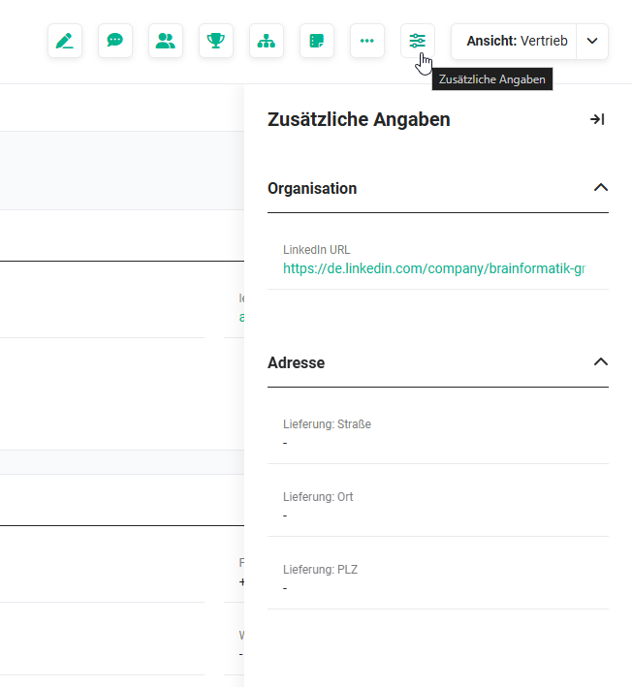Click the Adresse section heading
Screen dimensions: 632x687
pyautogui.click(x=297, y=362)
